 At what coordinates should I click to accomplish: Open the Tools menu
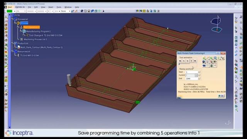tap(59, 7)
